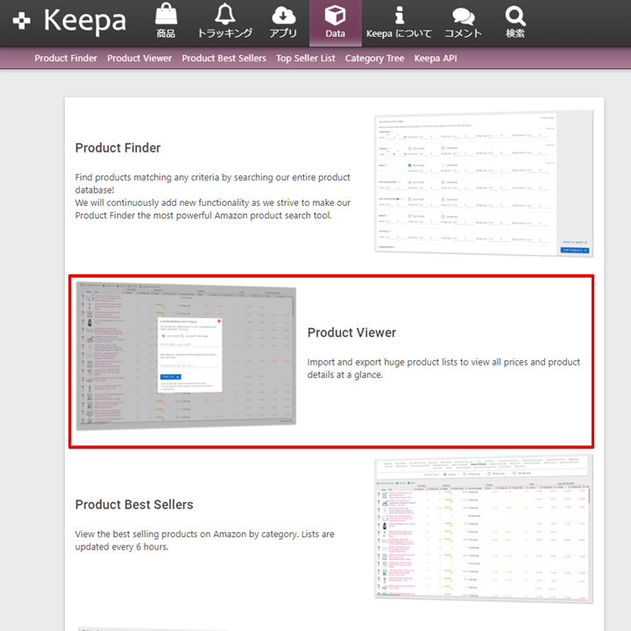Open Category Tree from submenu
The width and height of the screenshot is (631, 631).
pos(375,59)
